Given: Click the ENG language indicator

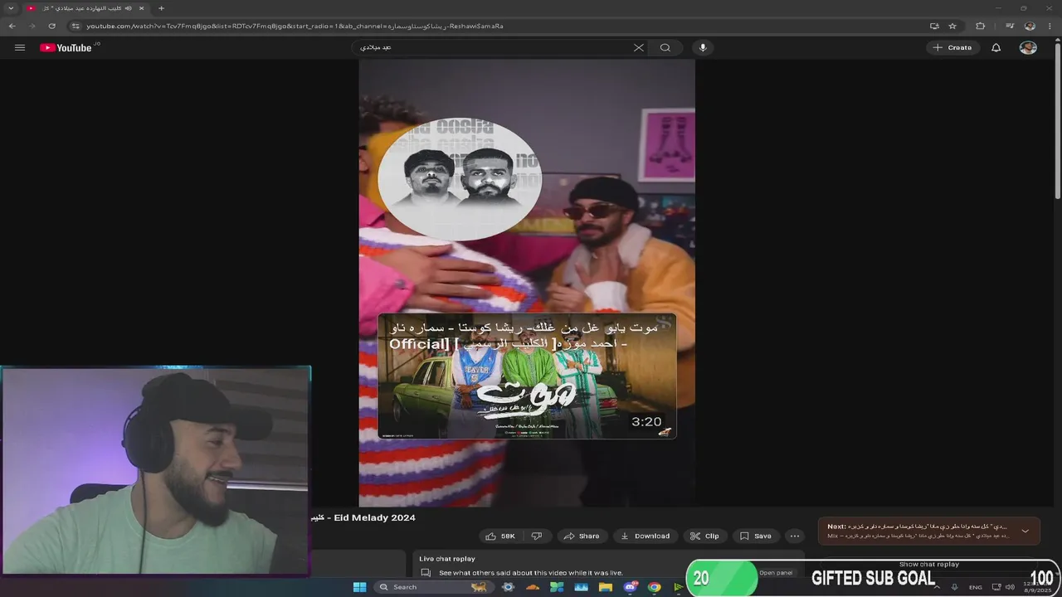Looking at the screenshot, I should coord(976,587).
